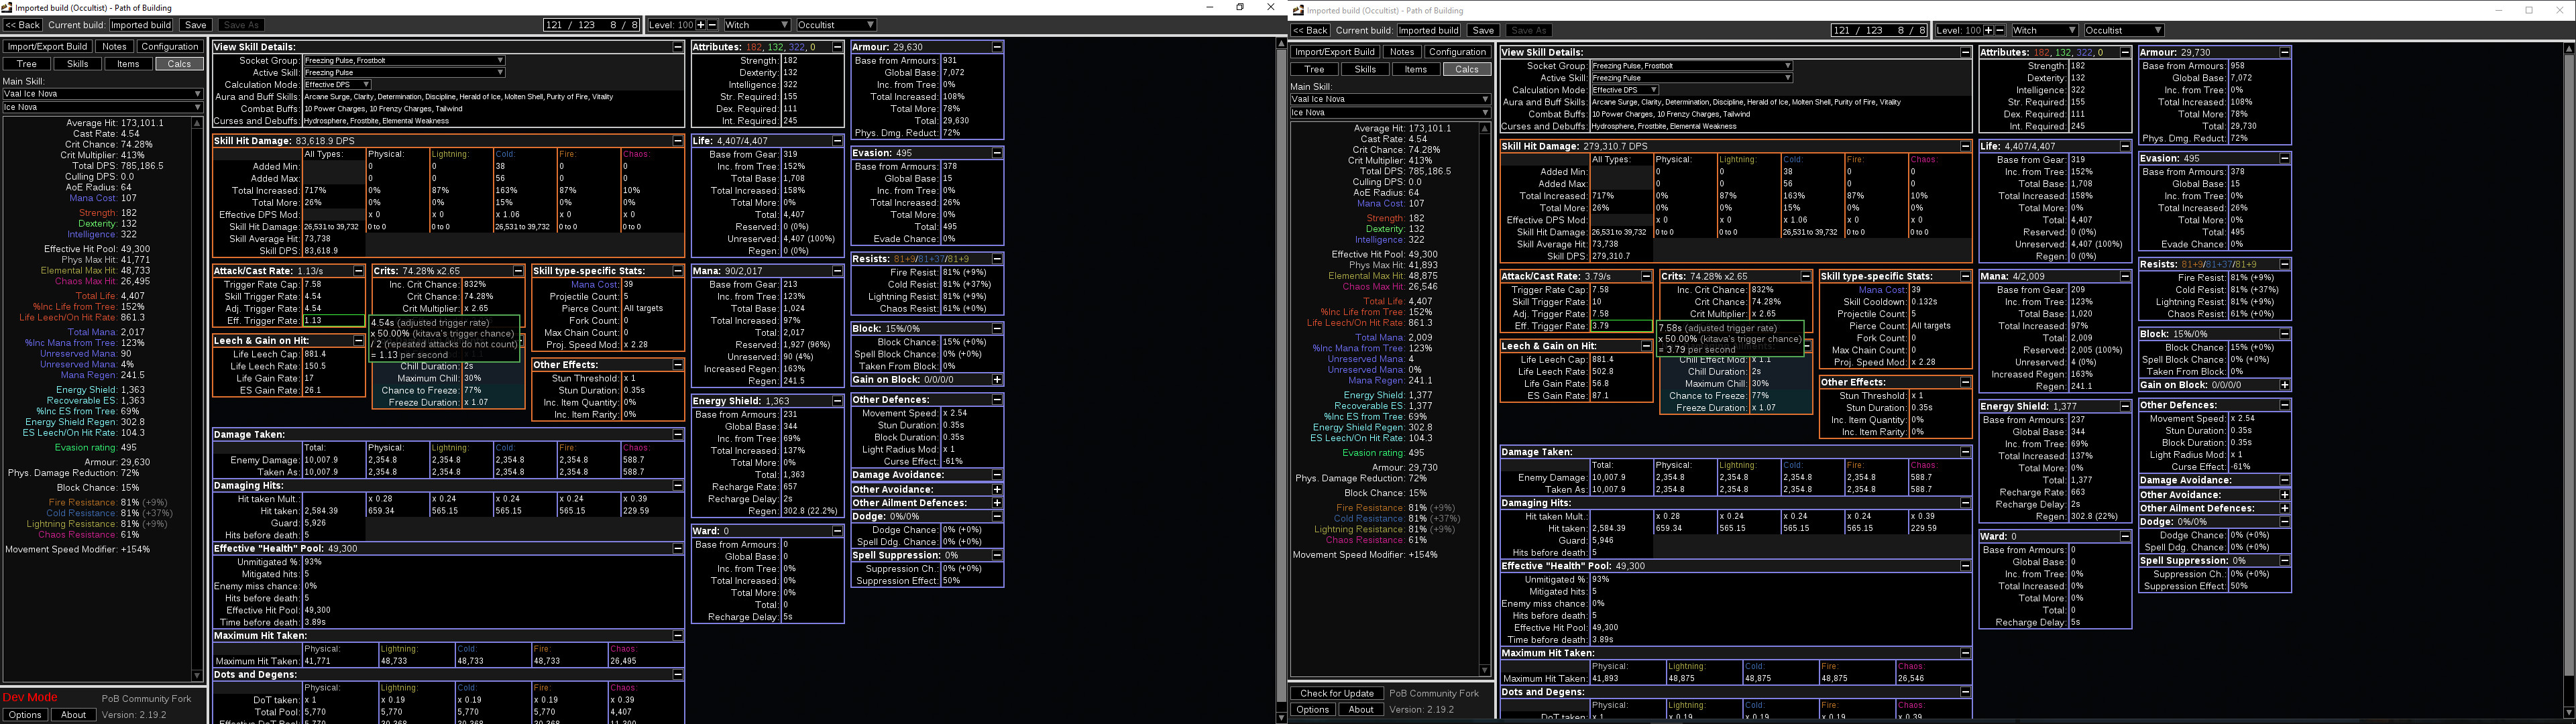The height and width of the screenshot is (724, 2576).
Task: Collapse the Armour 29,730 section
Action: pyautogui.click(x=2285, y=52)
